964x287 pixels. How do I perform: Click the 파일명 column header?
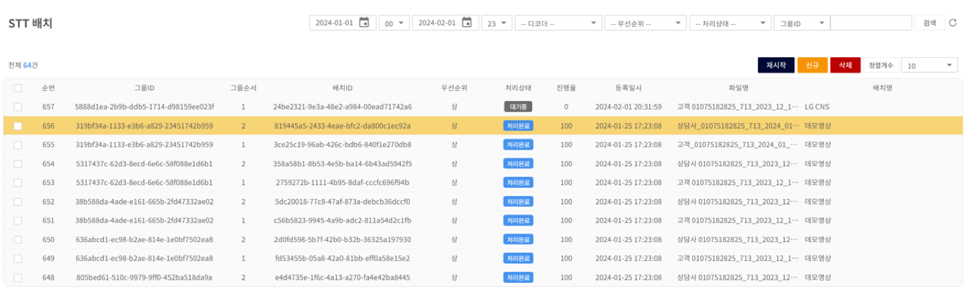tap(739, 88)
